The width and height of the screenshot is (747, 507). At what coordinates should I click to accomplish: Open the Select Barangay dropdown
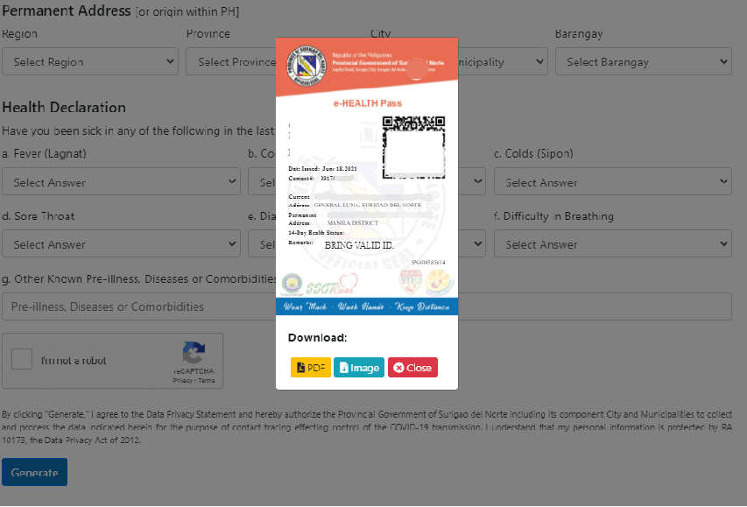point(643,62)
